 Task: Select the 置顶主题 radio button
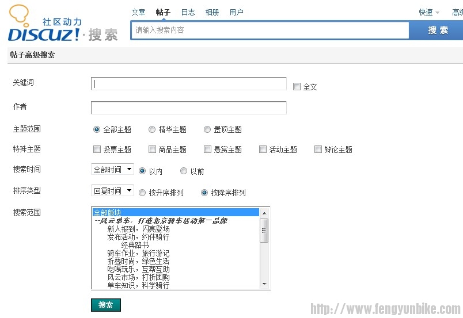coord(207,129)
